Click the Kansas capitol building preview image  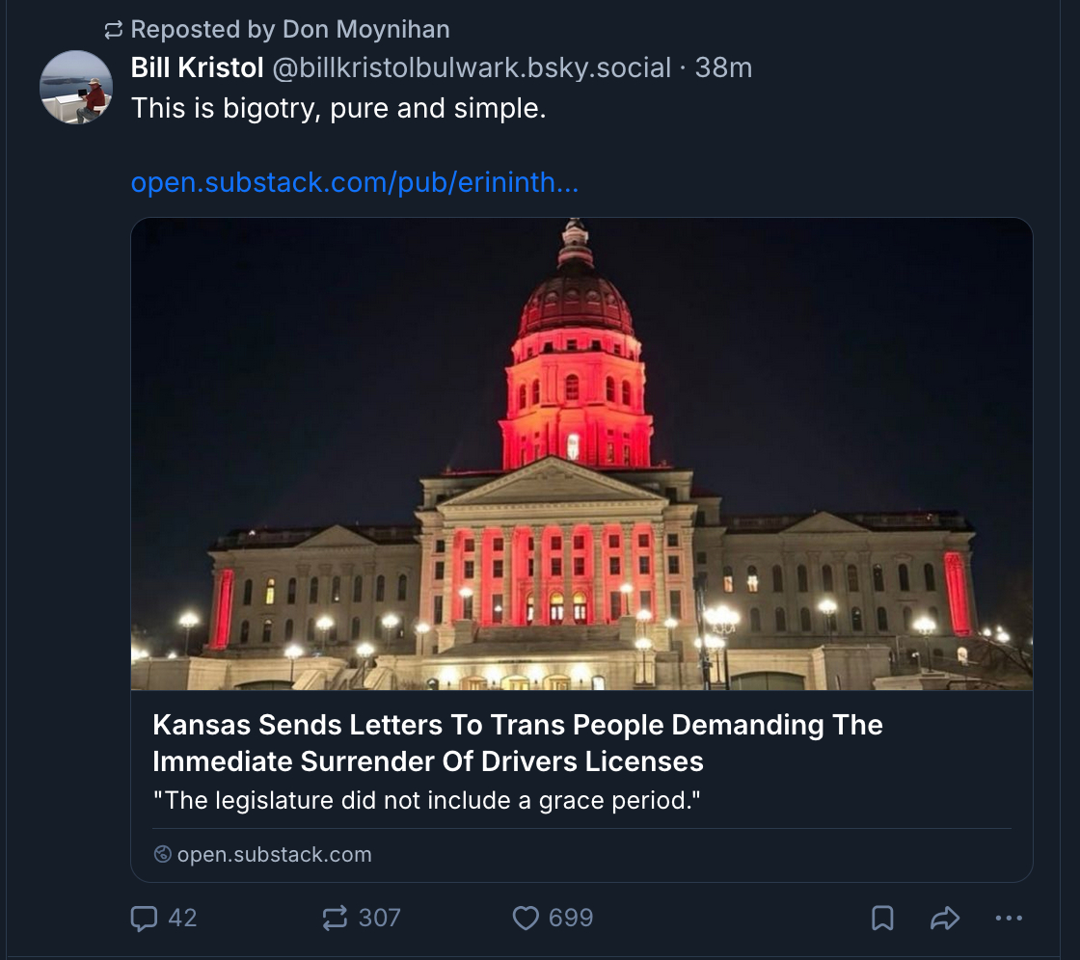[x=582, y=455]
